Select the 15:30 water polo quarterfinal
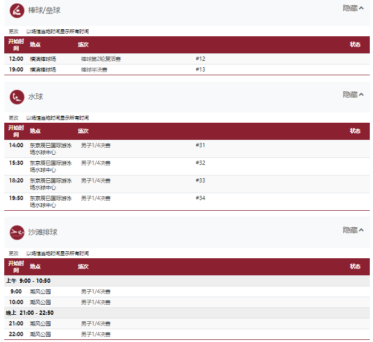 (x=187, y=166)
